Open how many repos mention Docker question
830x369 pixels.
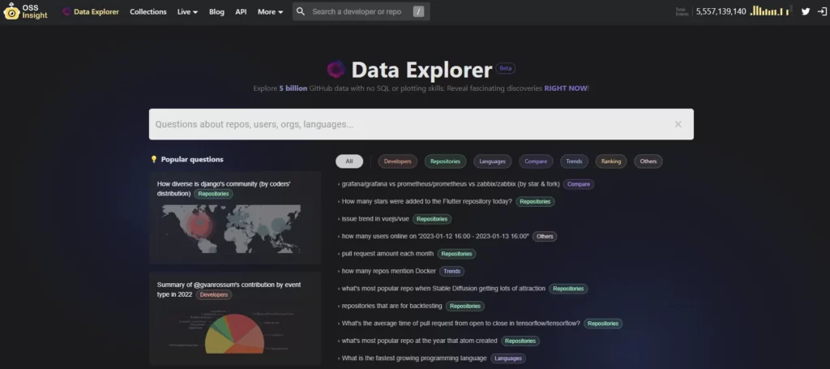coord(388,271)
